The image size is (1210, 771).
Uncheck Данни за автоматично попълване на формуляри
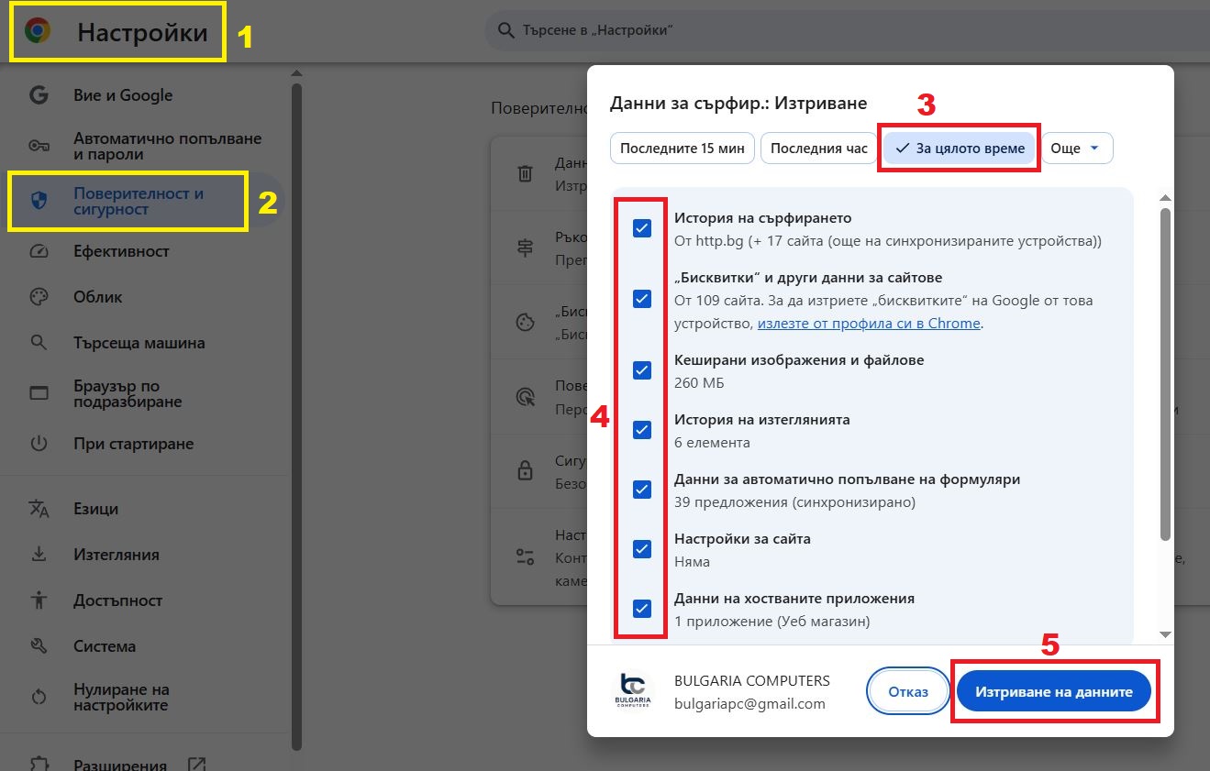pyautogui.click(x=641, y=490)
